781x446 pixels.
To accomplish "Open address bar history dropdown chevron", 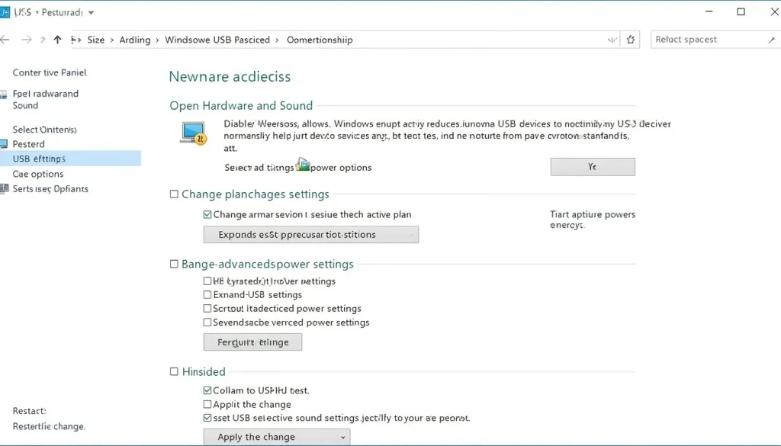I will click(x=612, y=40).
